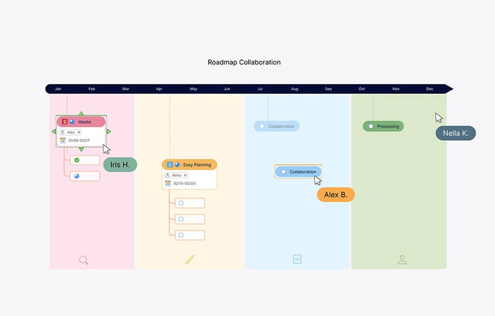Click Apr on the timeline bar
495x316 pixels.
(x=159, y=89)
